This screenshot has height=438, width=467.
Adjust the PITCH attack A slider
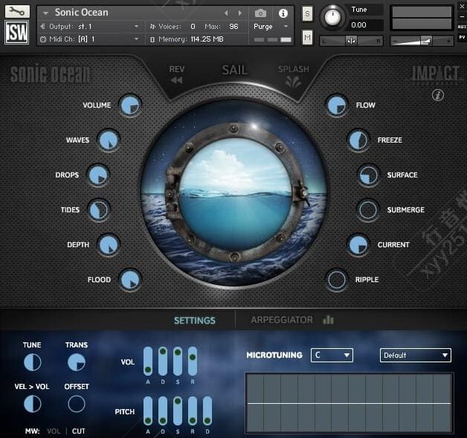(148, 411)
